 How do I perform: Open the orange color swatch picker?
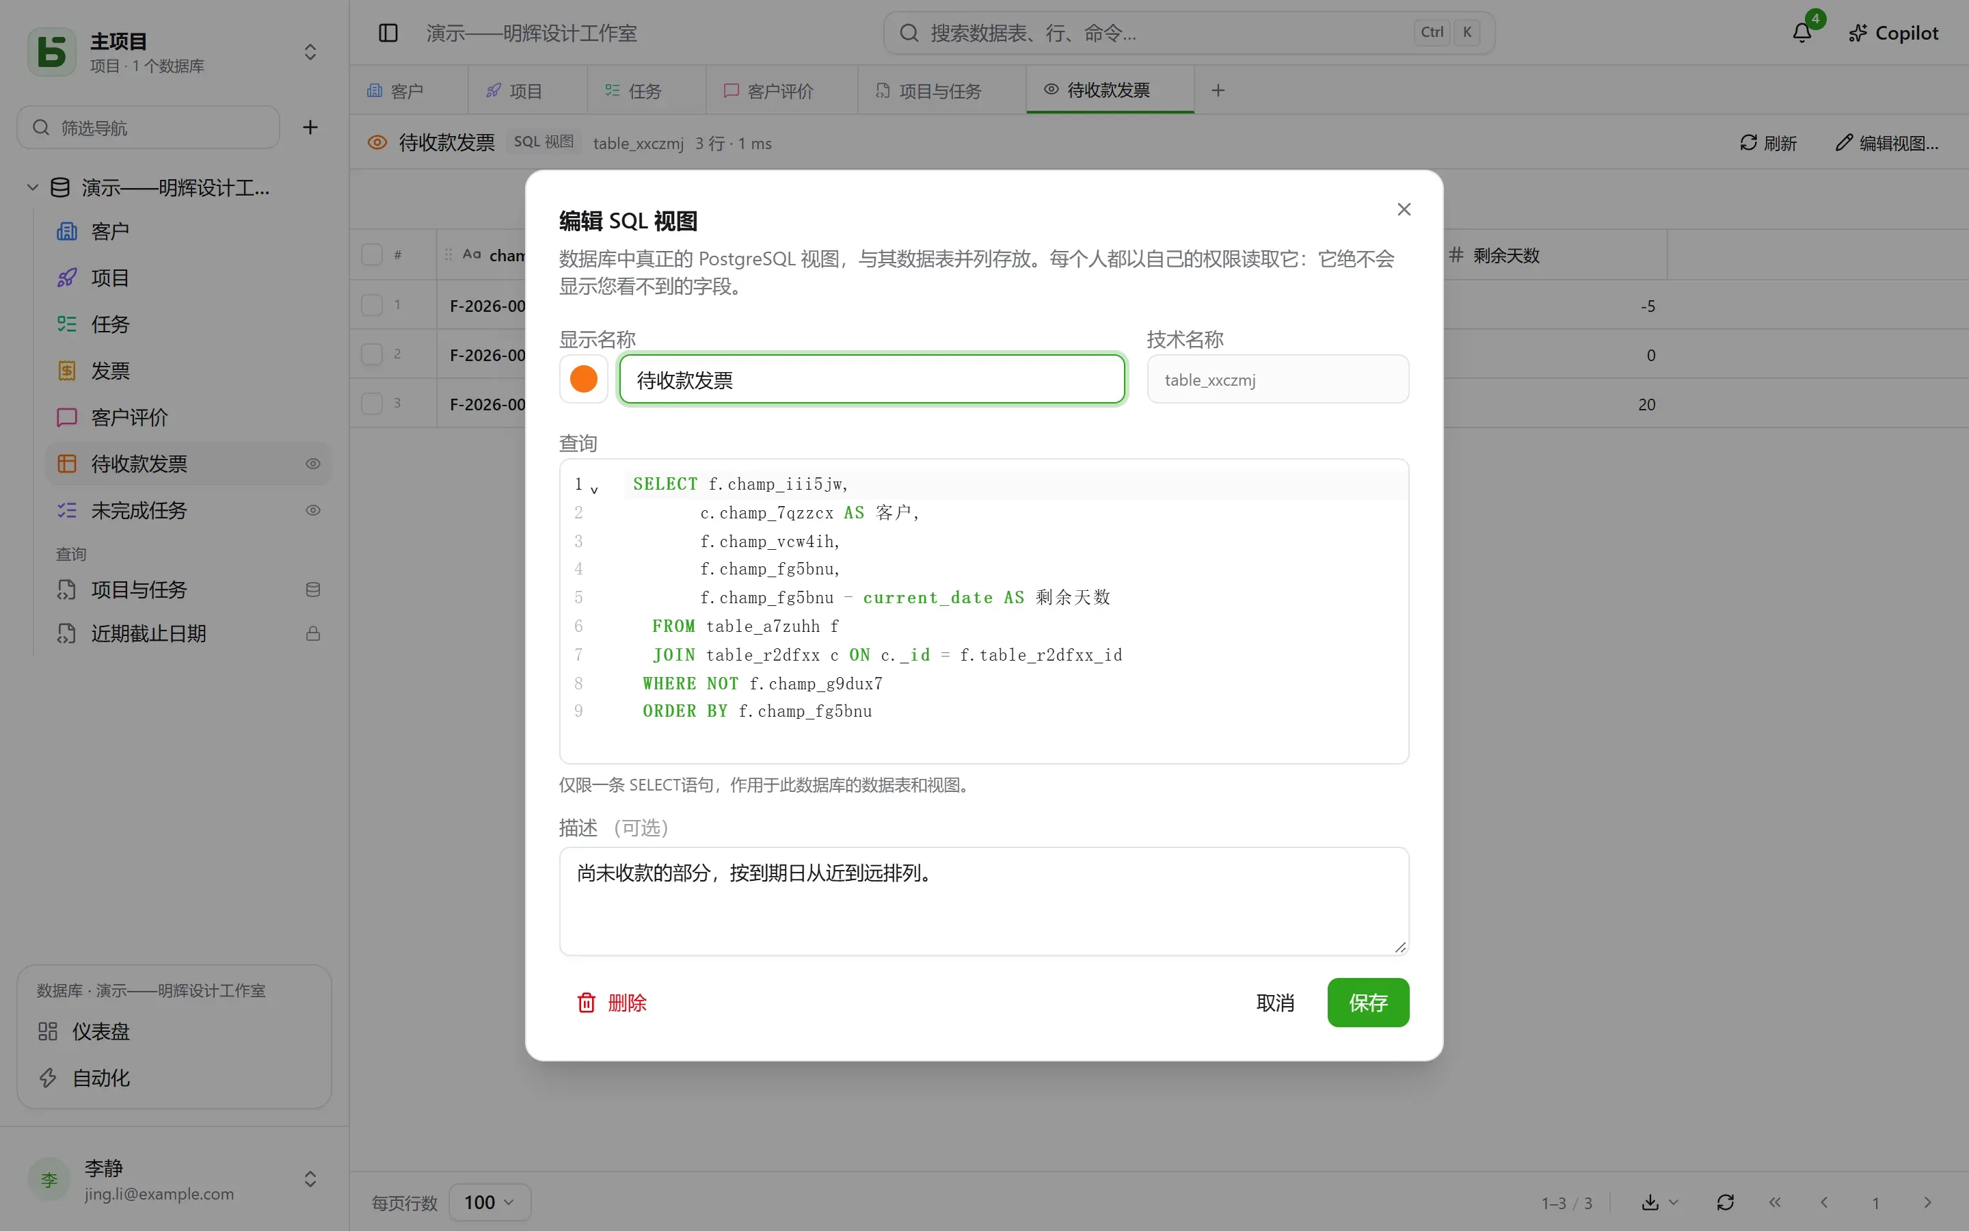(x=583, y=379)
